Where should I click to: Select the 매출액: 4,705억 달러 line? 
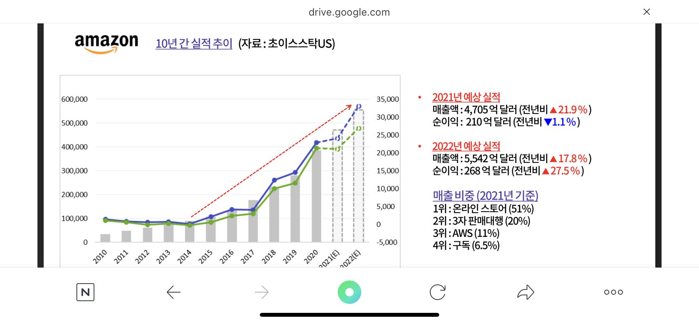512,110
